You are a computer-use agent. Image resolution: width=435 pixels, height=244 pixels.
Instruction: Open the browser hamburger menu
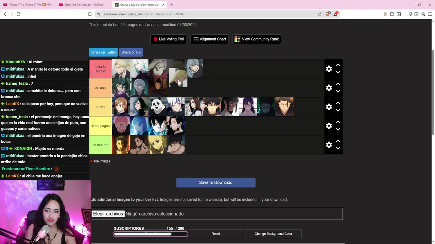(x=430, y=14)
